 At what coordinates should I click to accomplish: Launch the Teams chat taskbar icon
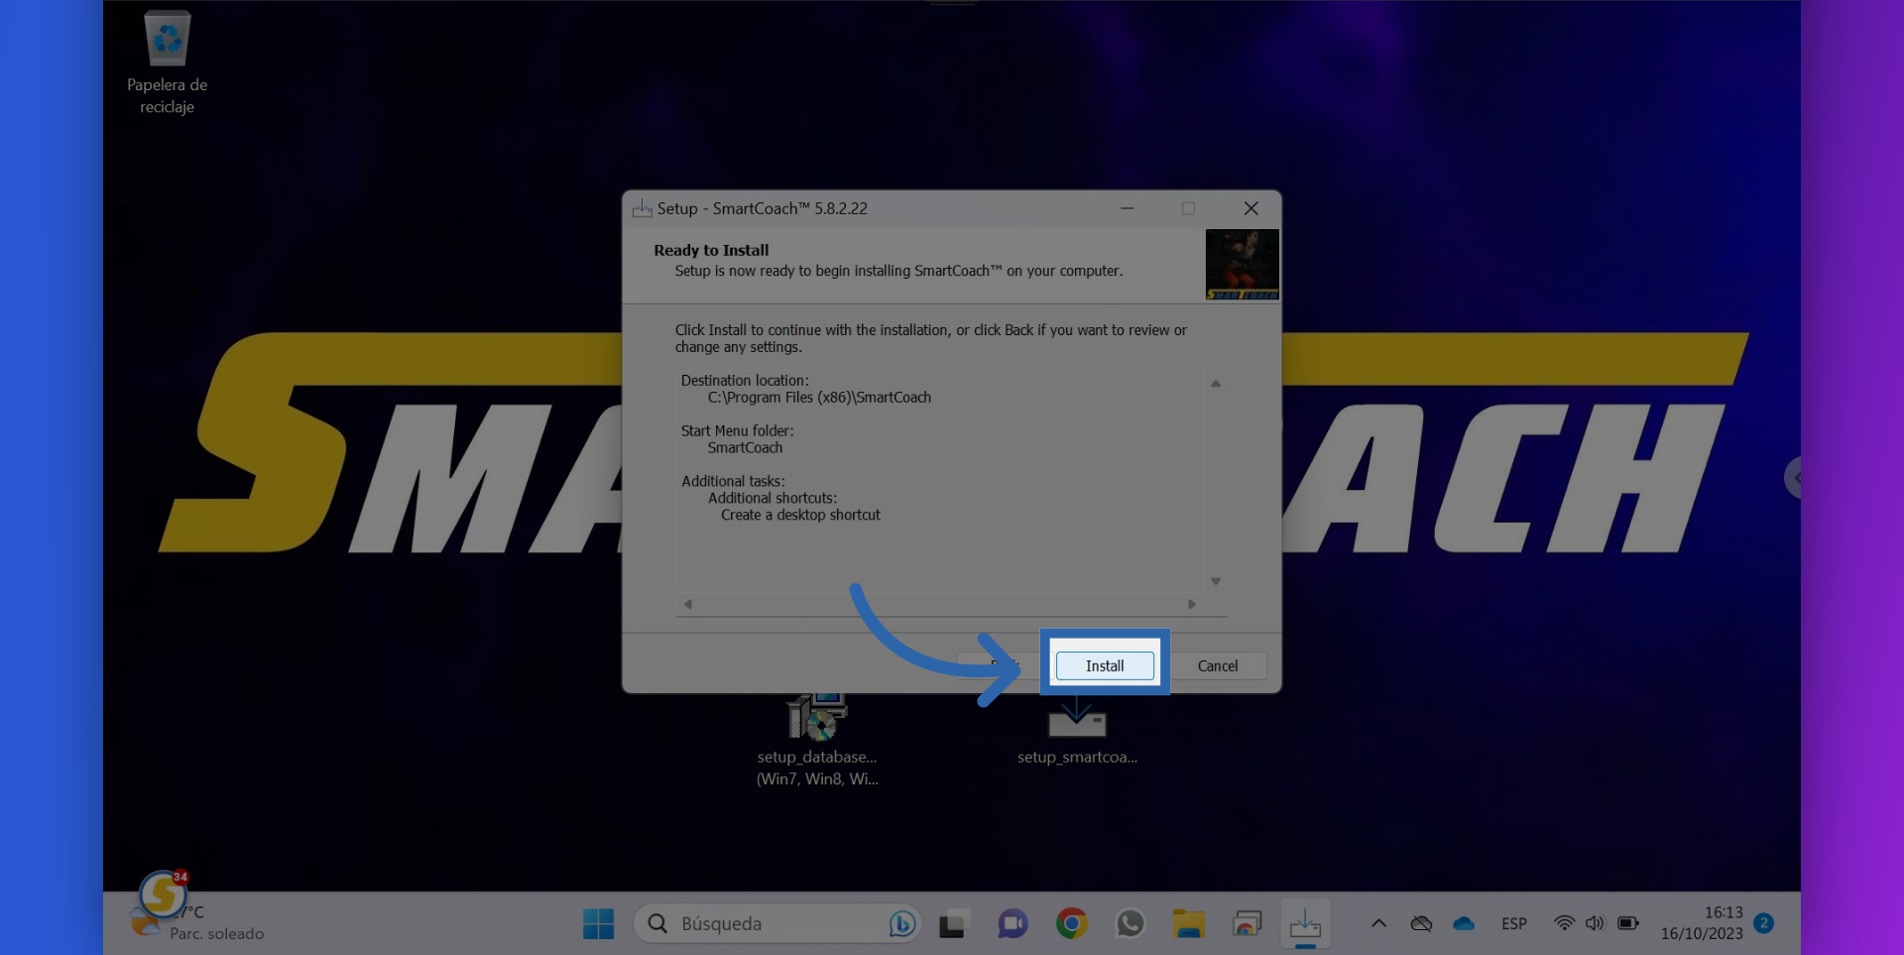tap(1011, 923)
